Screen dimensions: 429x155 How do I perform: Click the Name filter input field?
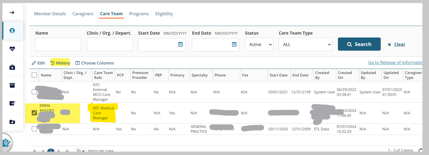[x=58, y=45]
